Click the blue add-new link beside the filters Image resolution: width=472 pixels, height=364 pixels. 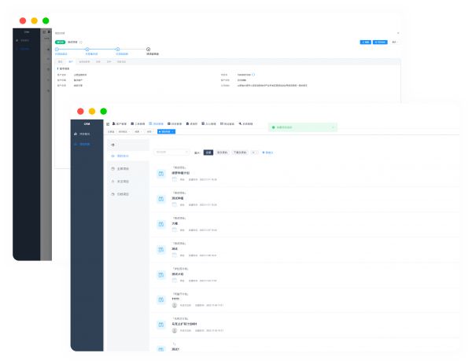(267, 152)
